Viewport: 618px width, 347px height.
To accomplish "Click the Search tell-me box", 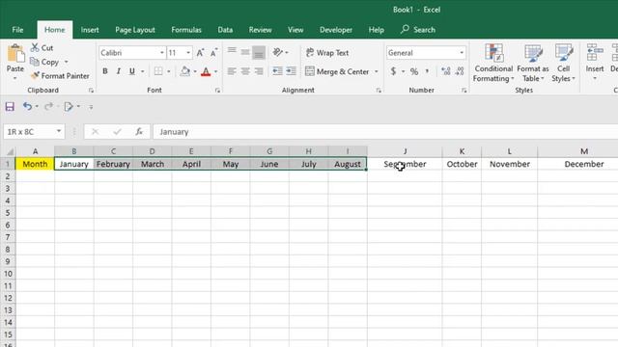I will [418, 30].
